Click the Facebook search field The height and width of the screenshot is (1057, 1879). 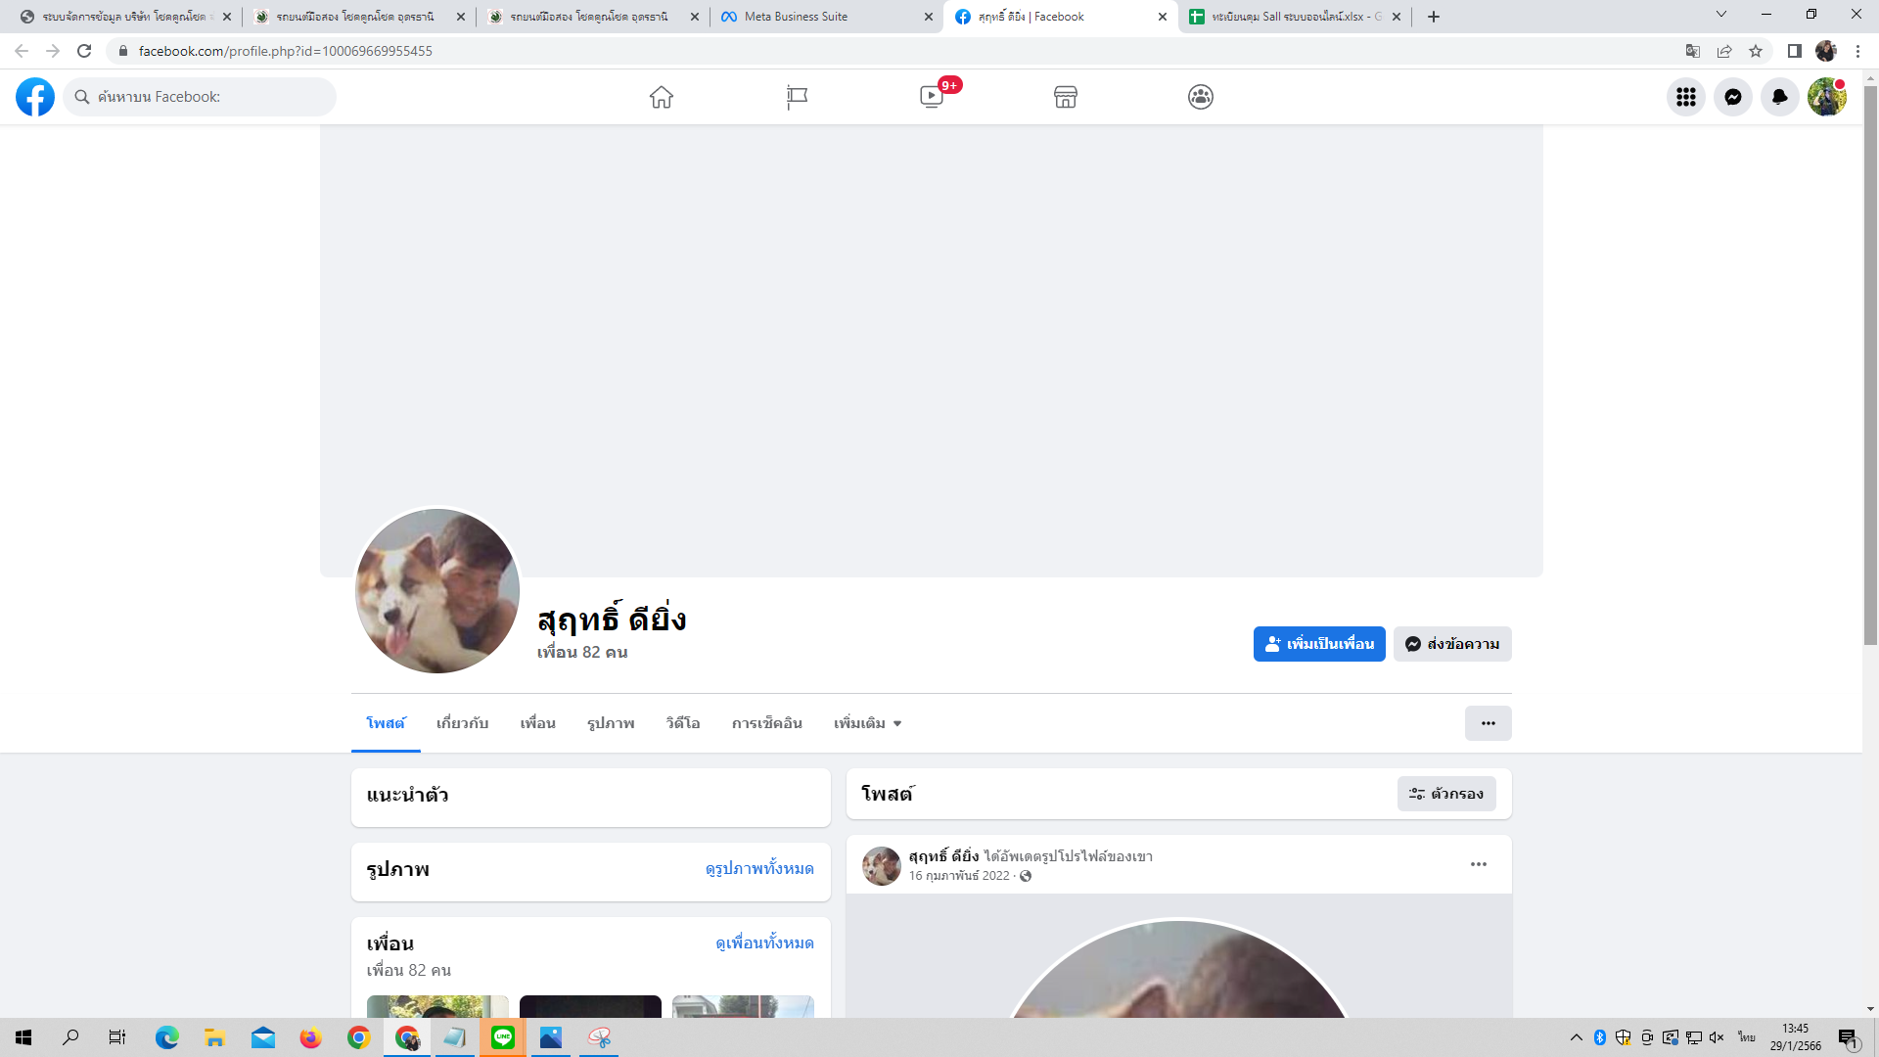(x=201, y=97)
